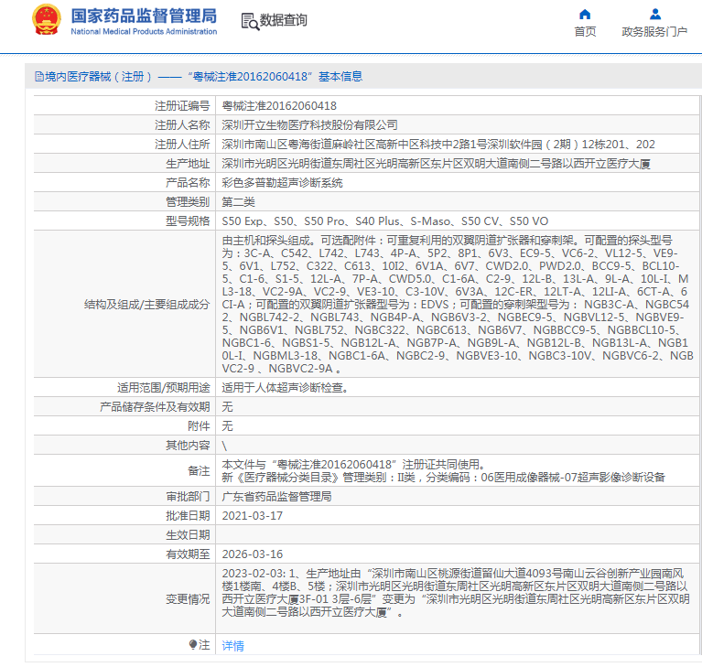Click the approving department 广东省药品监督管理局

(x=276, y=496)
